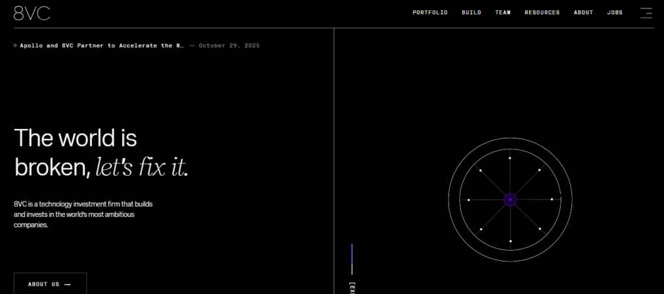This screenshot has width=664, height=294.
Task: Click the upper-left white dot on the wheel
Action: pyautogui.click(x=480, y=170)
